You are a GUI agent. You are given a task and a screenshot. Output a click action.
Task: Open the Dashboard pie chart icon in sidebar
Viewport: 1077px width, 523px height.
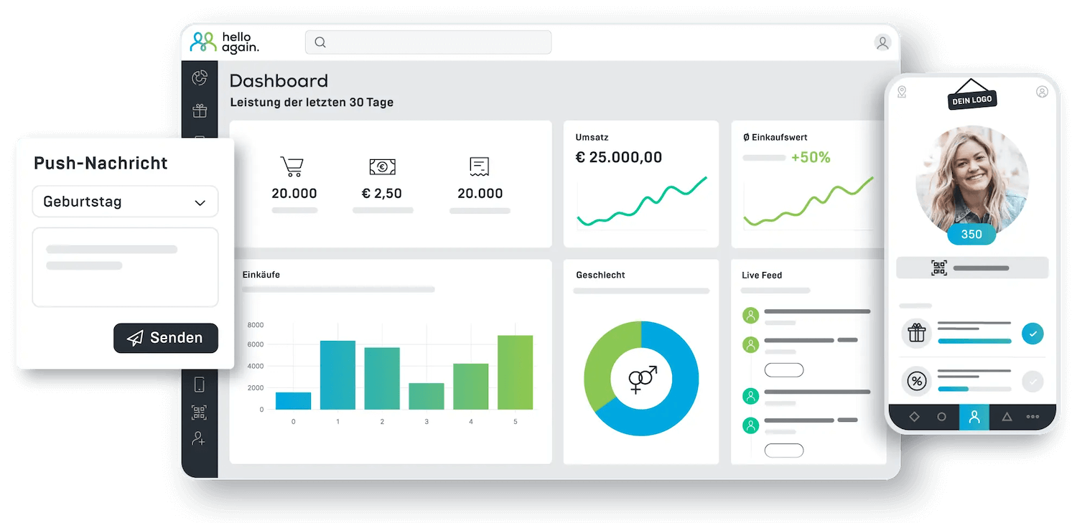click(200, 77)
